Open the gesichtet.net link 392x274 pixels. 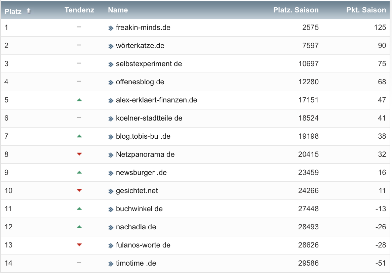tap(137, 191)
